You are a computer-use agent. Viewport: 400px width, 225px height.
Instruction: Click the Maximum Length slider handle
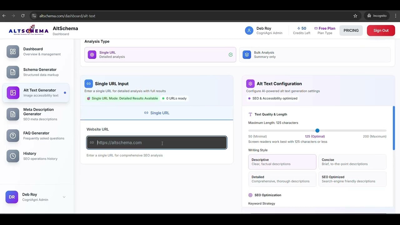click(317, 131)
